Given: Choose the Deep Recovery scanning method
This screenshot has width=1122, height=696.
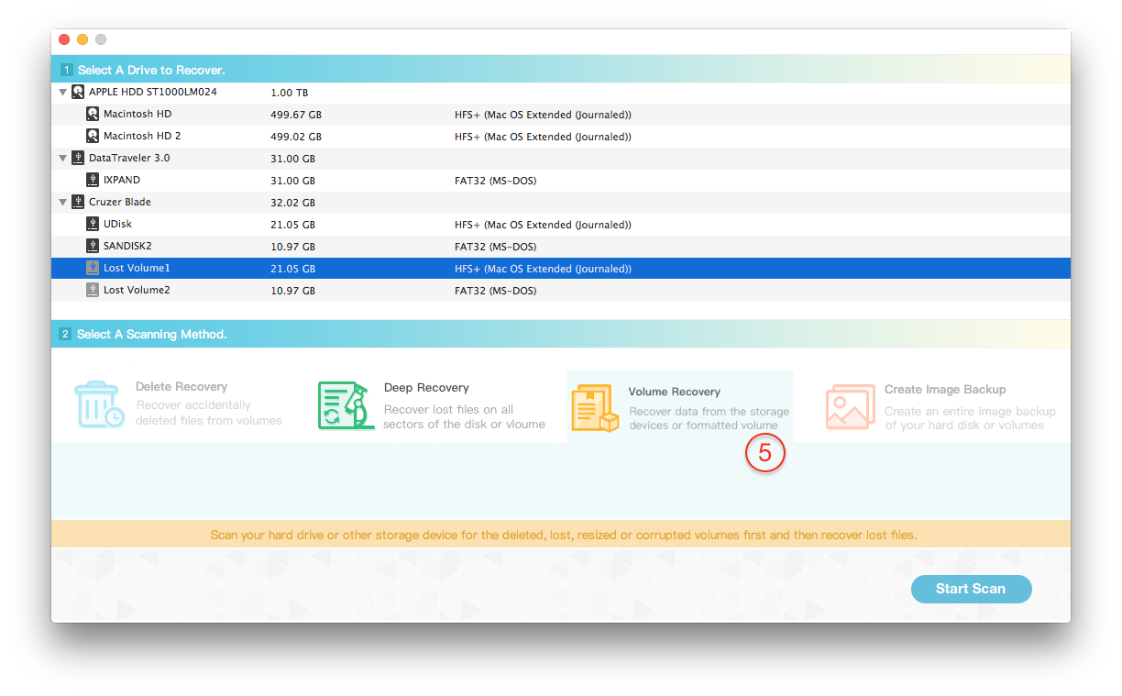Looking at the screenshot, I should [433, 405].
